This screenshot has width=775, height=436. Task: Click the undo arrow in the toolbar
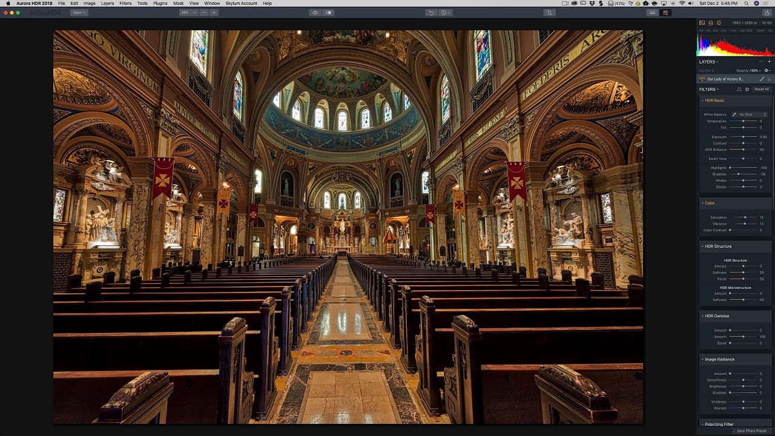tap(431, 12)
